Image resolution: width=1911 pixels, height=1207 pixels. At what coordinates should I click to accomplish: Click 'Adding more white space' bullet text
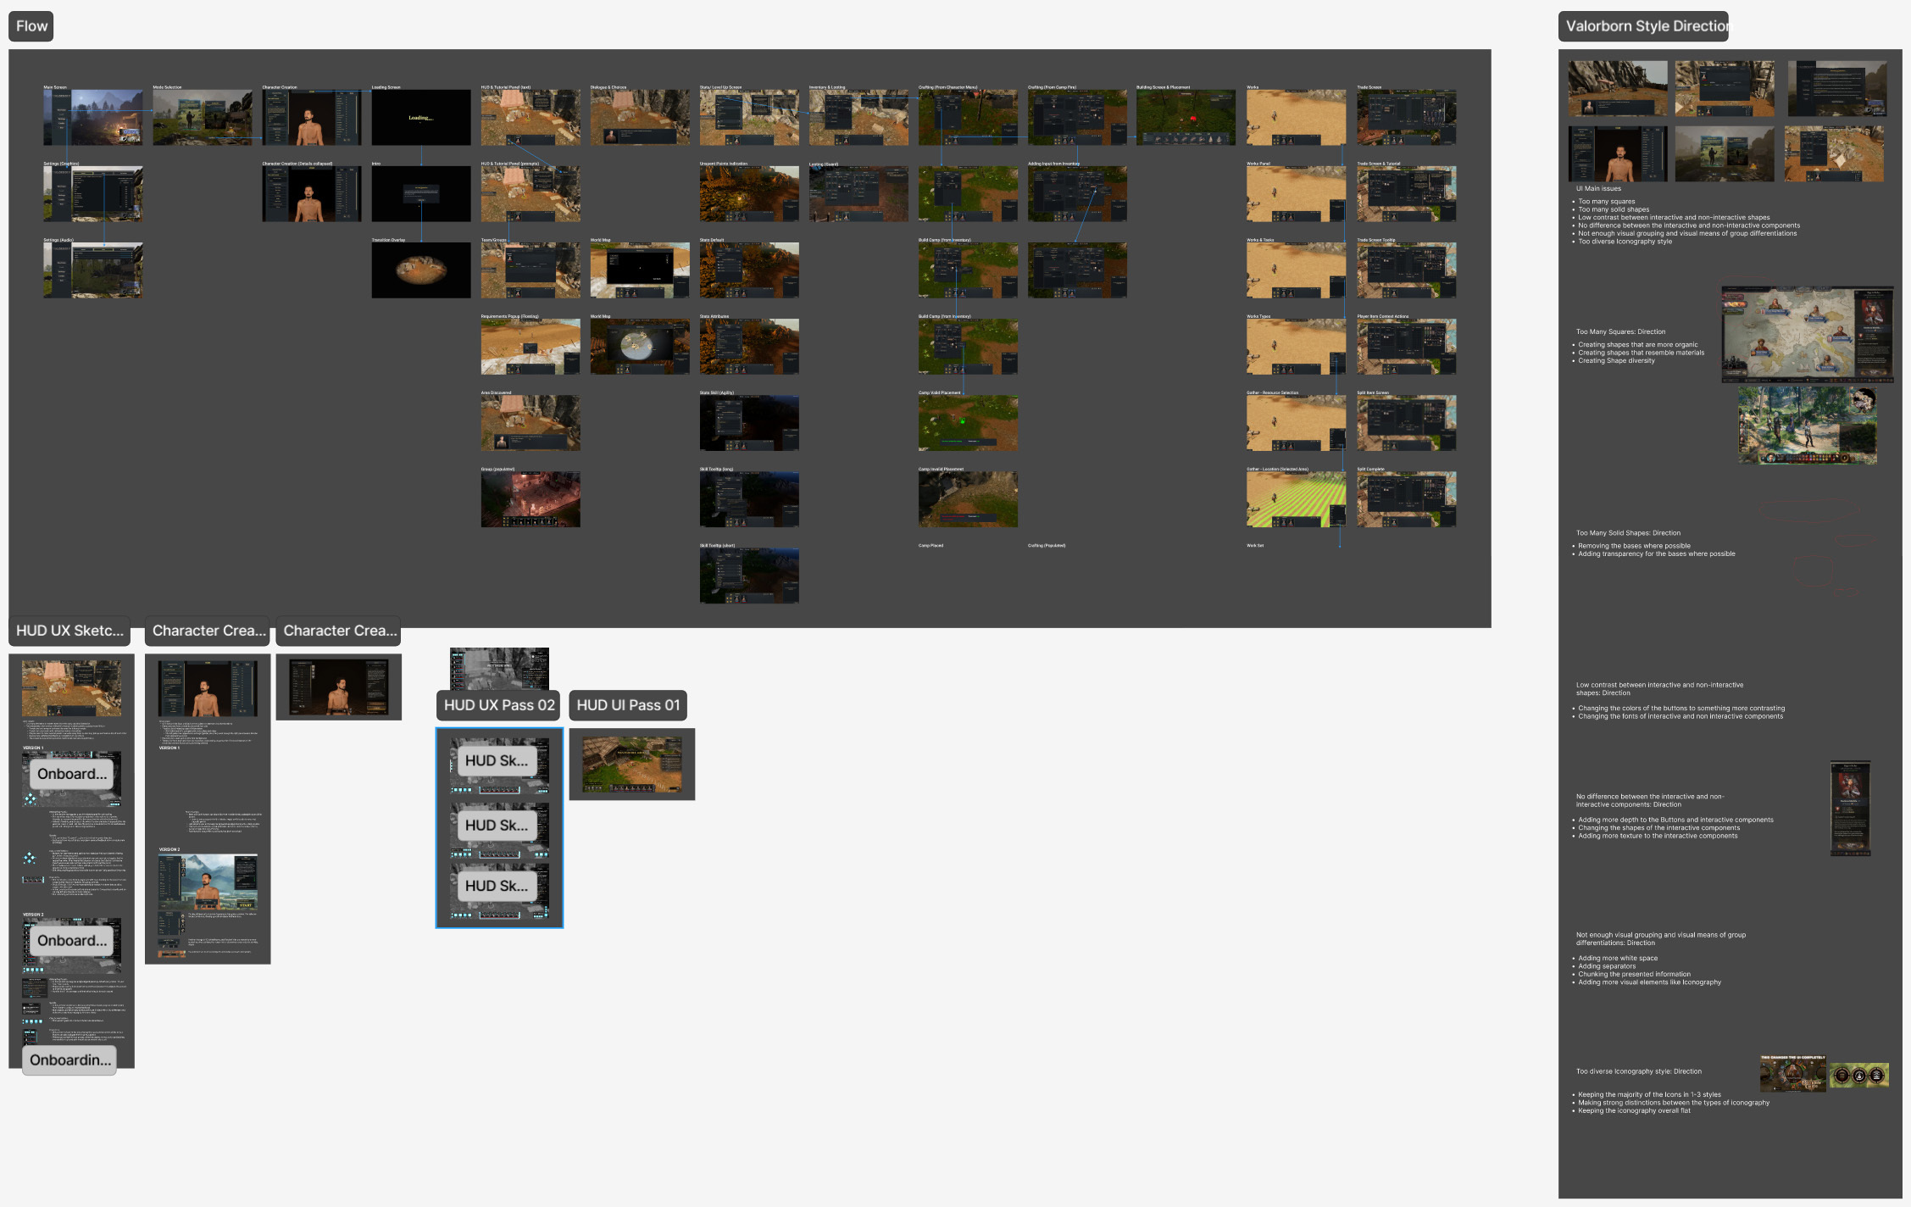click(1618, 959)
